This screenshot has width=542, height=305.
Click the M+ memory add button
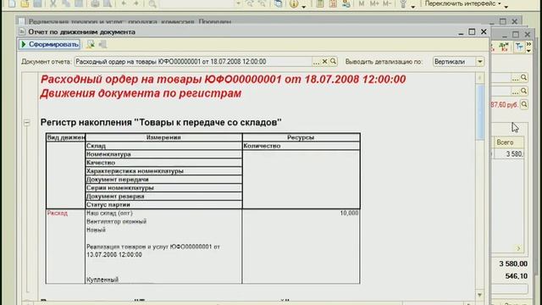coord(374,3)
